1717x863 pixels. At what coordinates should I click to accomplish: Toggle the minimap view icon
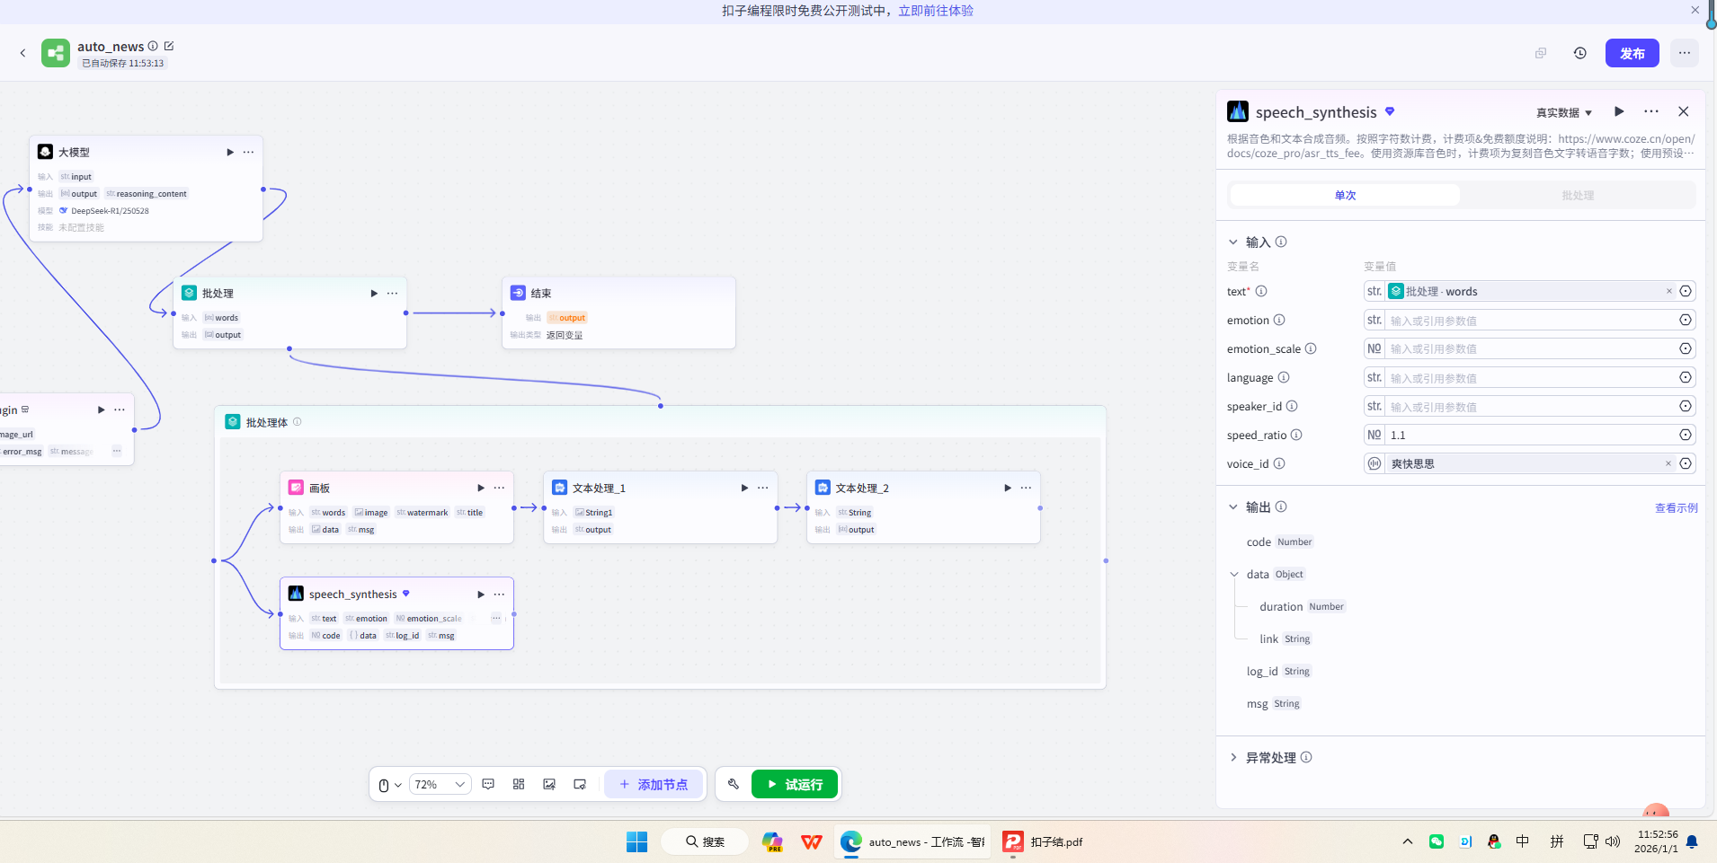click(580, 784)
